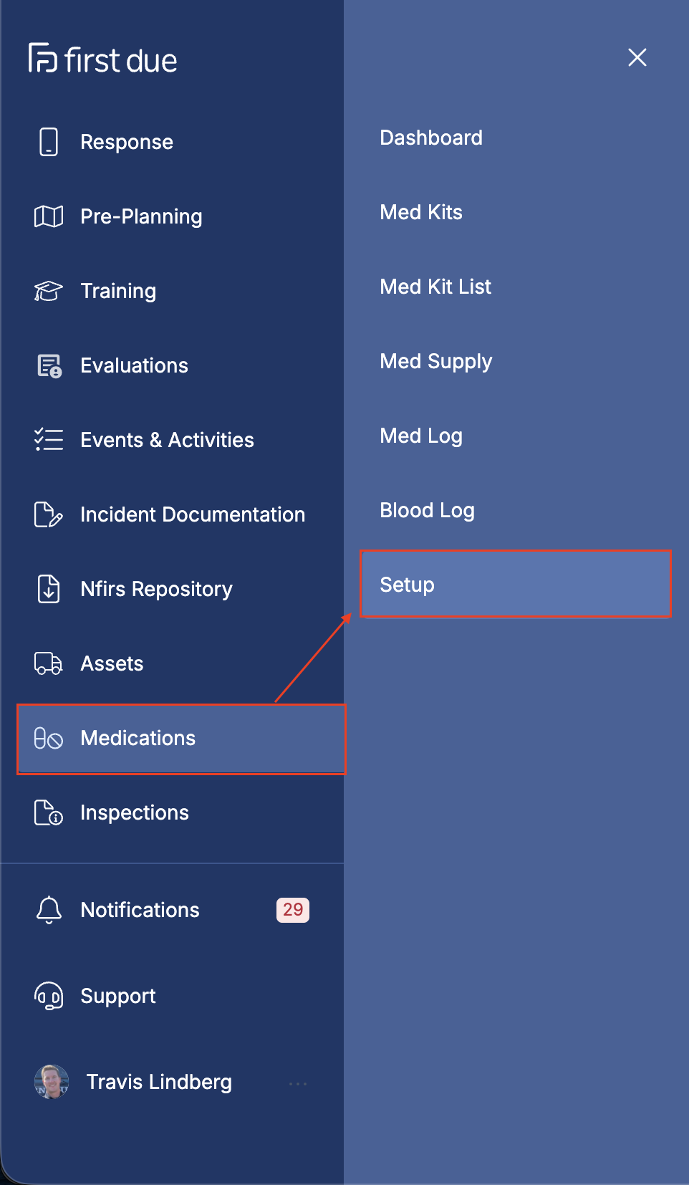Select Med Supply
Viewport: 689px width, 1185px height.
436,361
